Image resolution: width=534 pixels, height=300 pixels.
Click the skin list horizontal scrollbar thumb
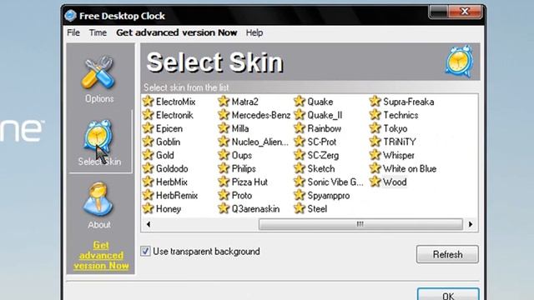(360, 224)
